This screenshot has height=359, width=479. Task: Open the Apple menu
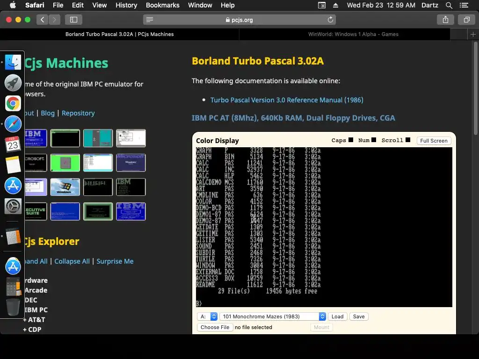[x=13, y=5]
